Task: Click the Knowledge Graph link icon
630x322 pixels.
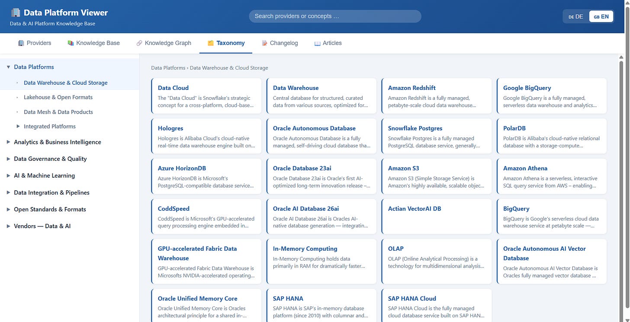Action: point(139,43)
